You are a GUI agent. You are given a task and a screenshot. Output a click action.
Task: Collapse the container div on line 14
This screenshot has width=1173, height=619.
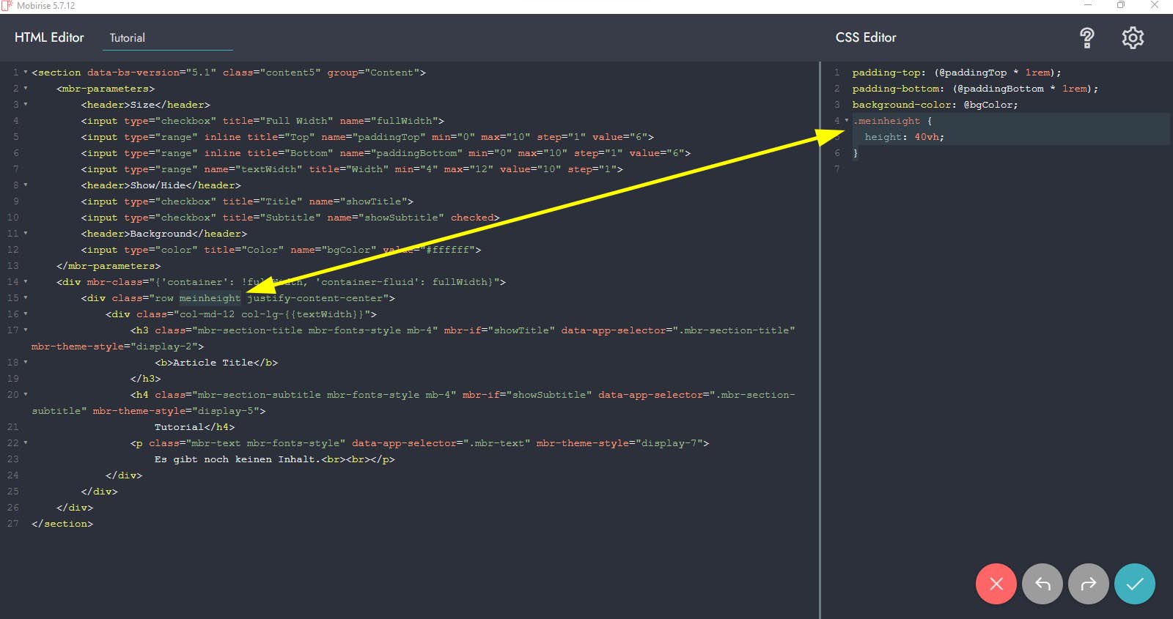(26, 282)
